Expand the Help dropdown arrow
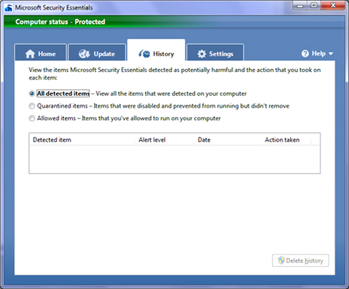The height and width of the screenshot is (289, 349). click(x=331, y=53)
